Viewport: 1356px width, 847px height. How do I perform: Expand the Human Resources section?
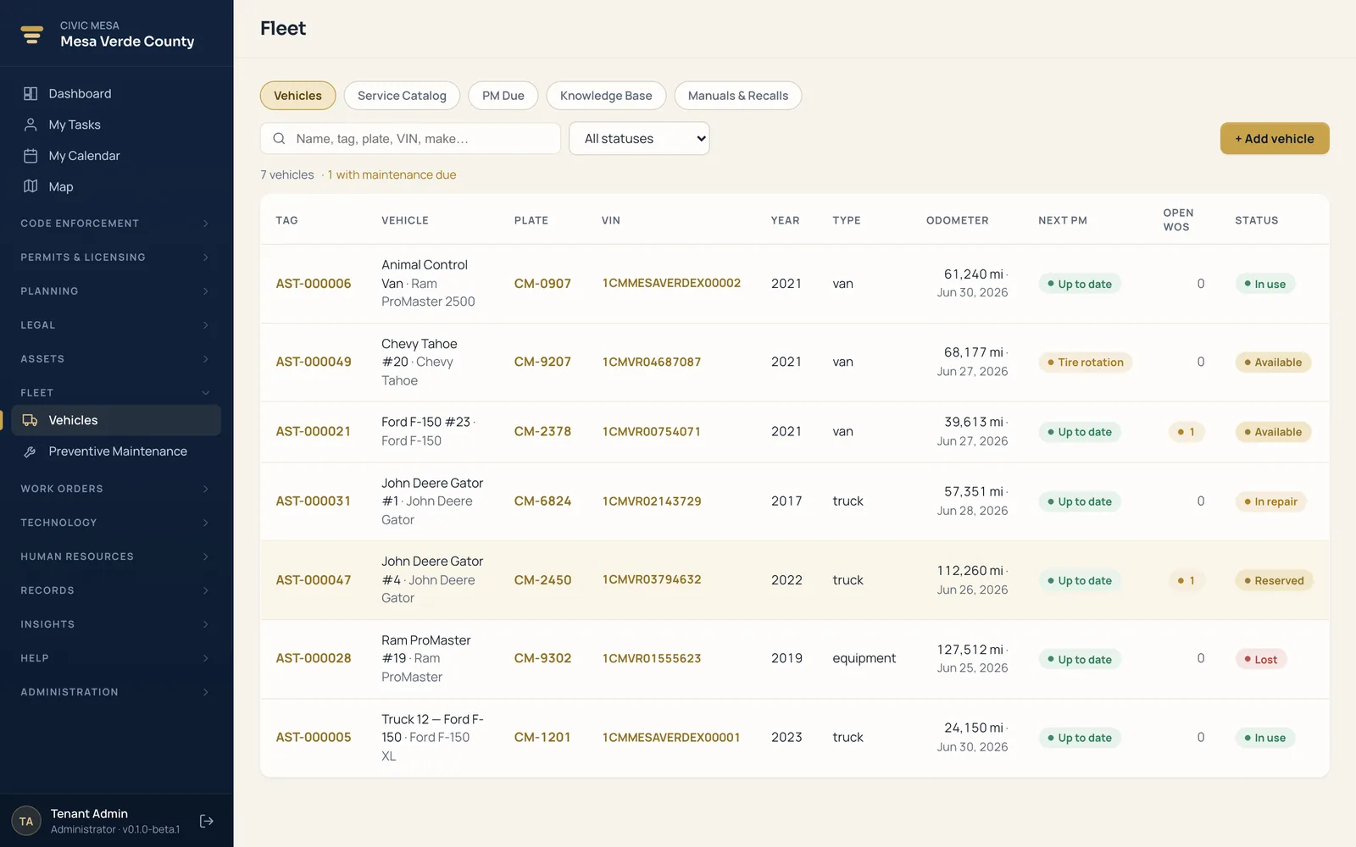pos(116,556)
